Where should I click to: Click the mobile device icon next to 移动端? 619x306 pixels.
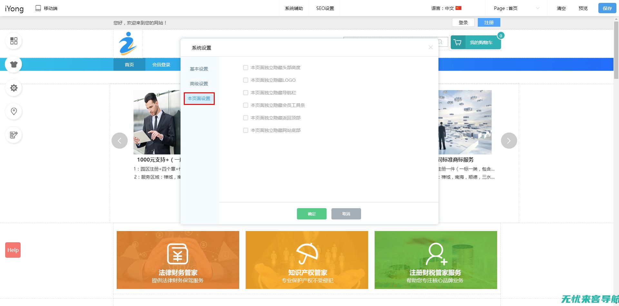[38, 8]
